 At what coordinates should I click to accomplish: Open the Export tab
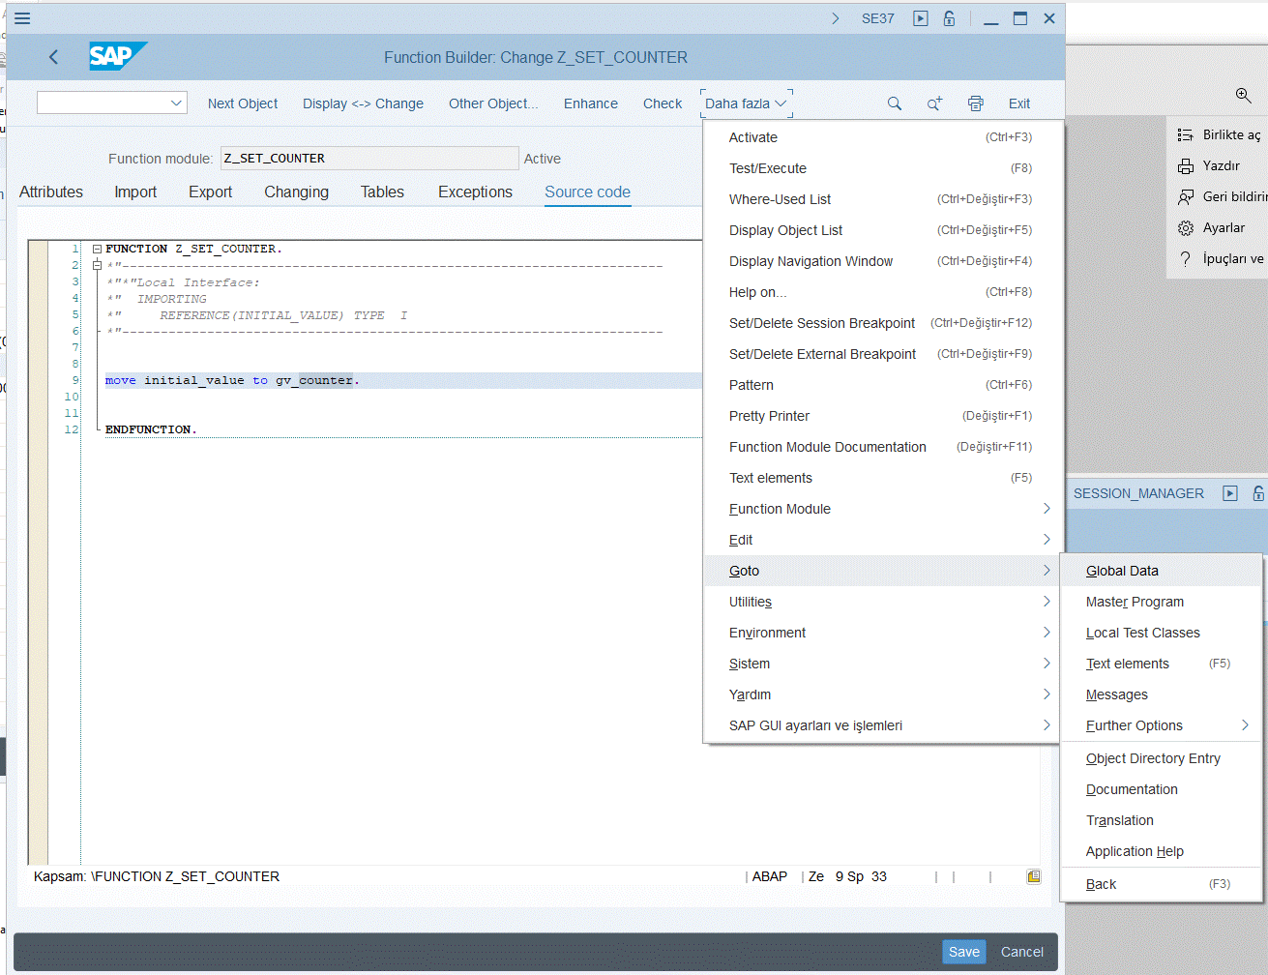pyautogui.click(x=211, y=192)
